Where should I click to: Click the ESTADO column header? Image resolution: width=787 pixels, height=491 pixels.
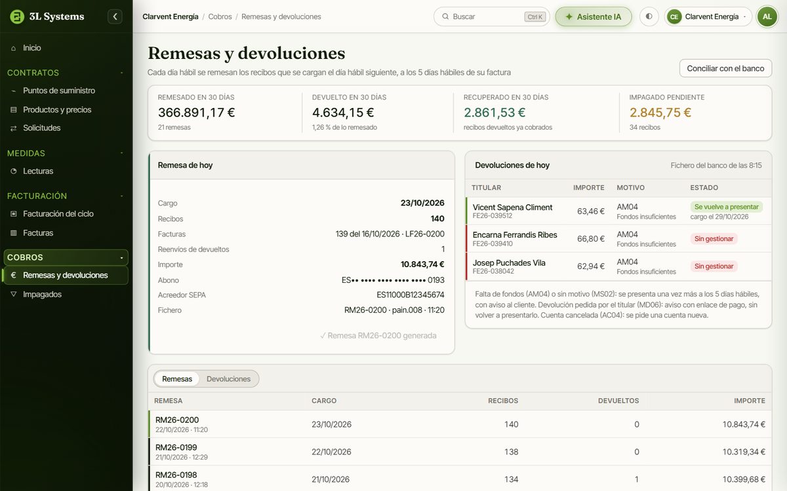(704, 188)
